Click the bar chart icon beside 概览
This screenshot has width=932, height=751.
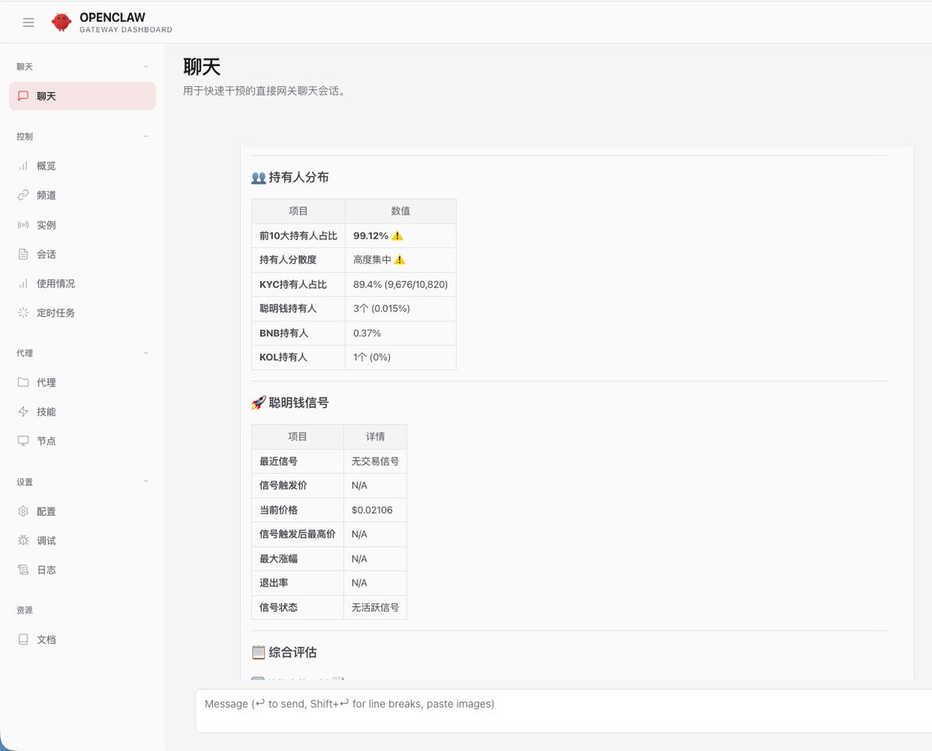pyautogui.click(x=23, y=166)
